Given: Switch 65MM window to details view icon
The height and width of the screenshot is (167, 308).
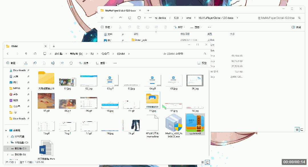Looking at the screenshot, I should pyautogui.click(x=202, y=162).
